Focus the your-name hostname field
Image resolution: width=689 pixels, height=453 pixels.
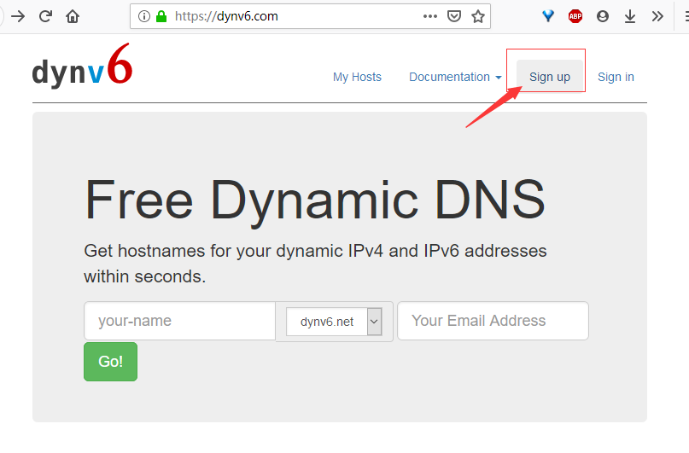[179, 321]
